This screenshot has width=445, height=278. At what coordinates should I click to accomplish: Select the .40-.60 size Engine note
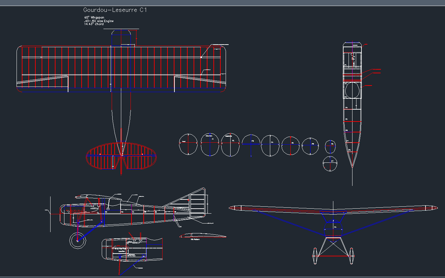(99, 20)
